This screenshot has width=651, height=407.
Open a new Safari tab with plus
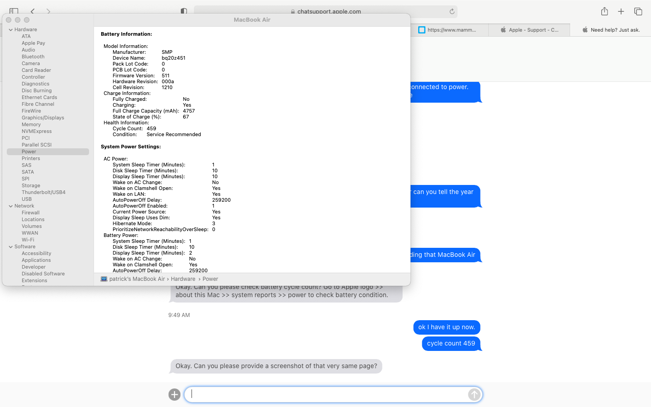point(621,11)
